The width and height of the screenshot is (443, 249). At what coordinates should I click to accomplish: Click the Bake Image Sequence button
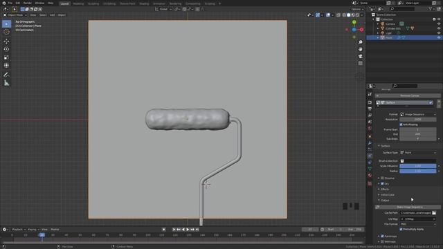(408, 207)
